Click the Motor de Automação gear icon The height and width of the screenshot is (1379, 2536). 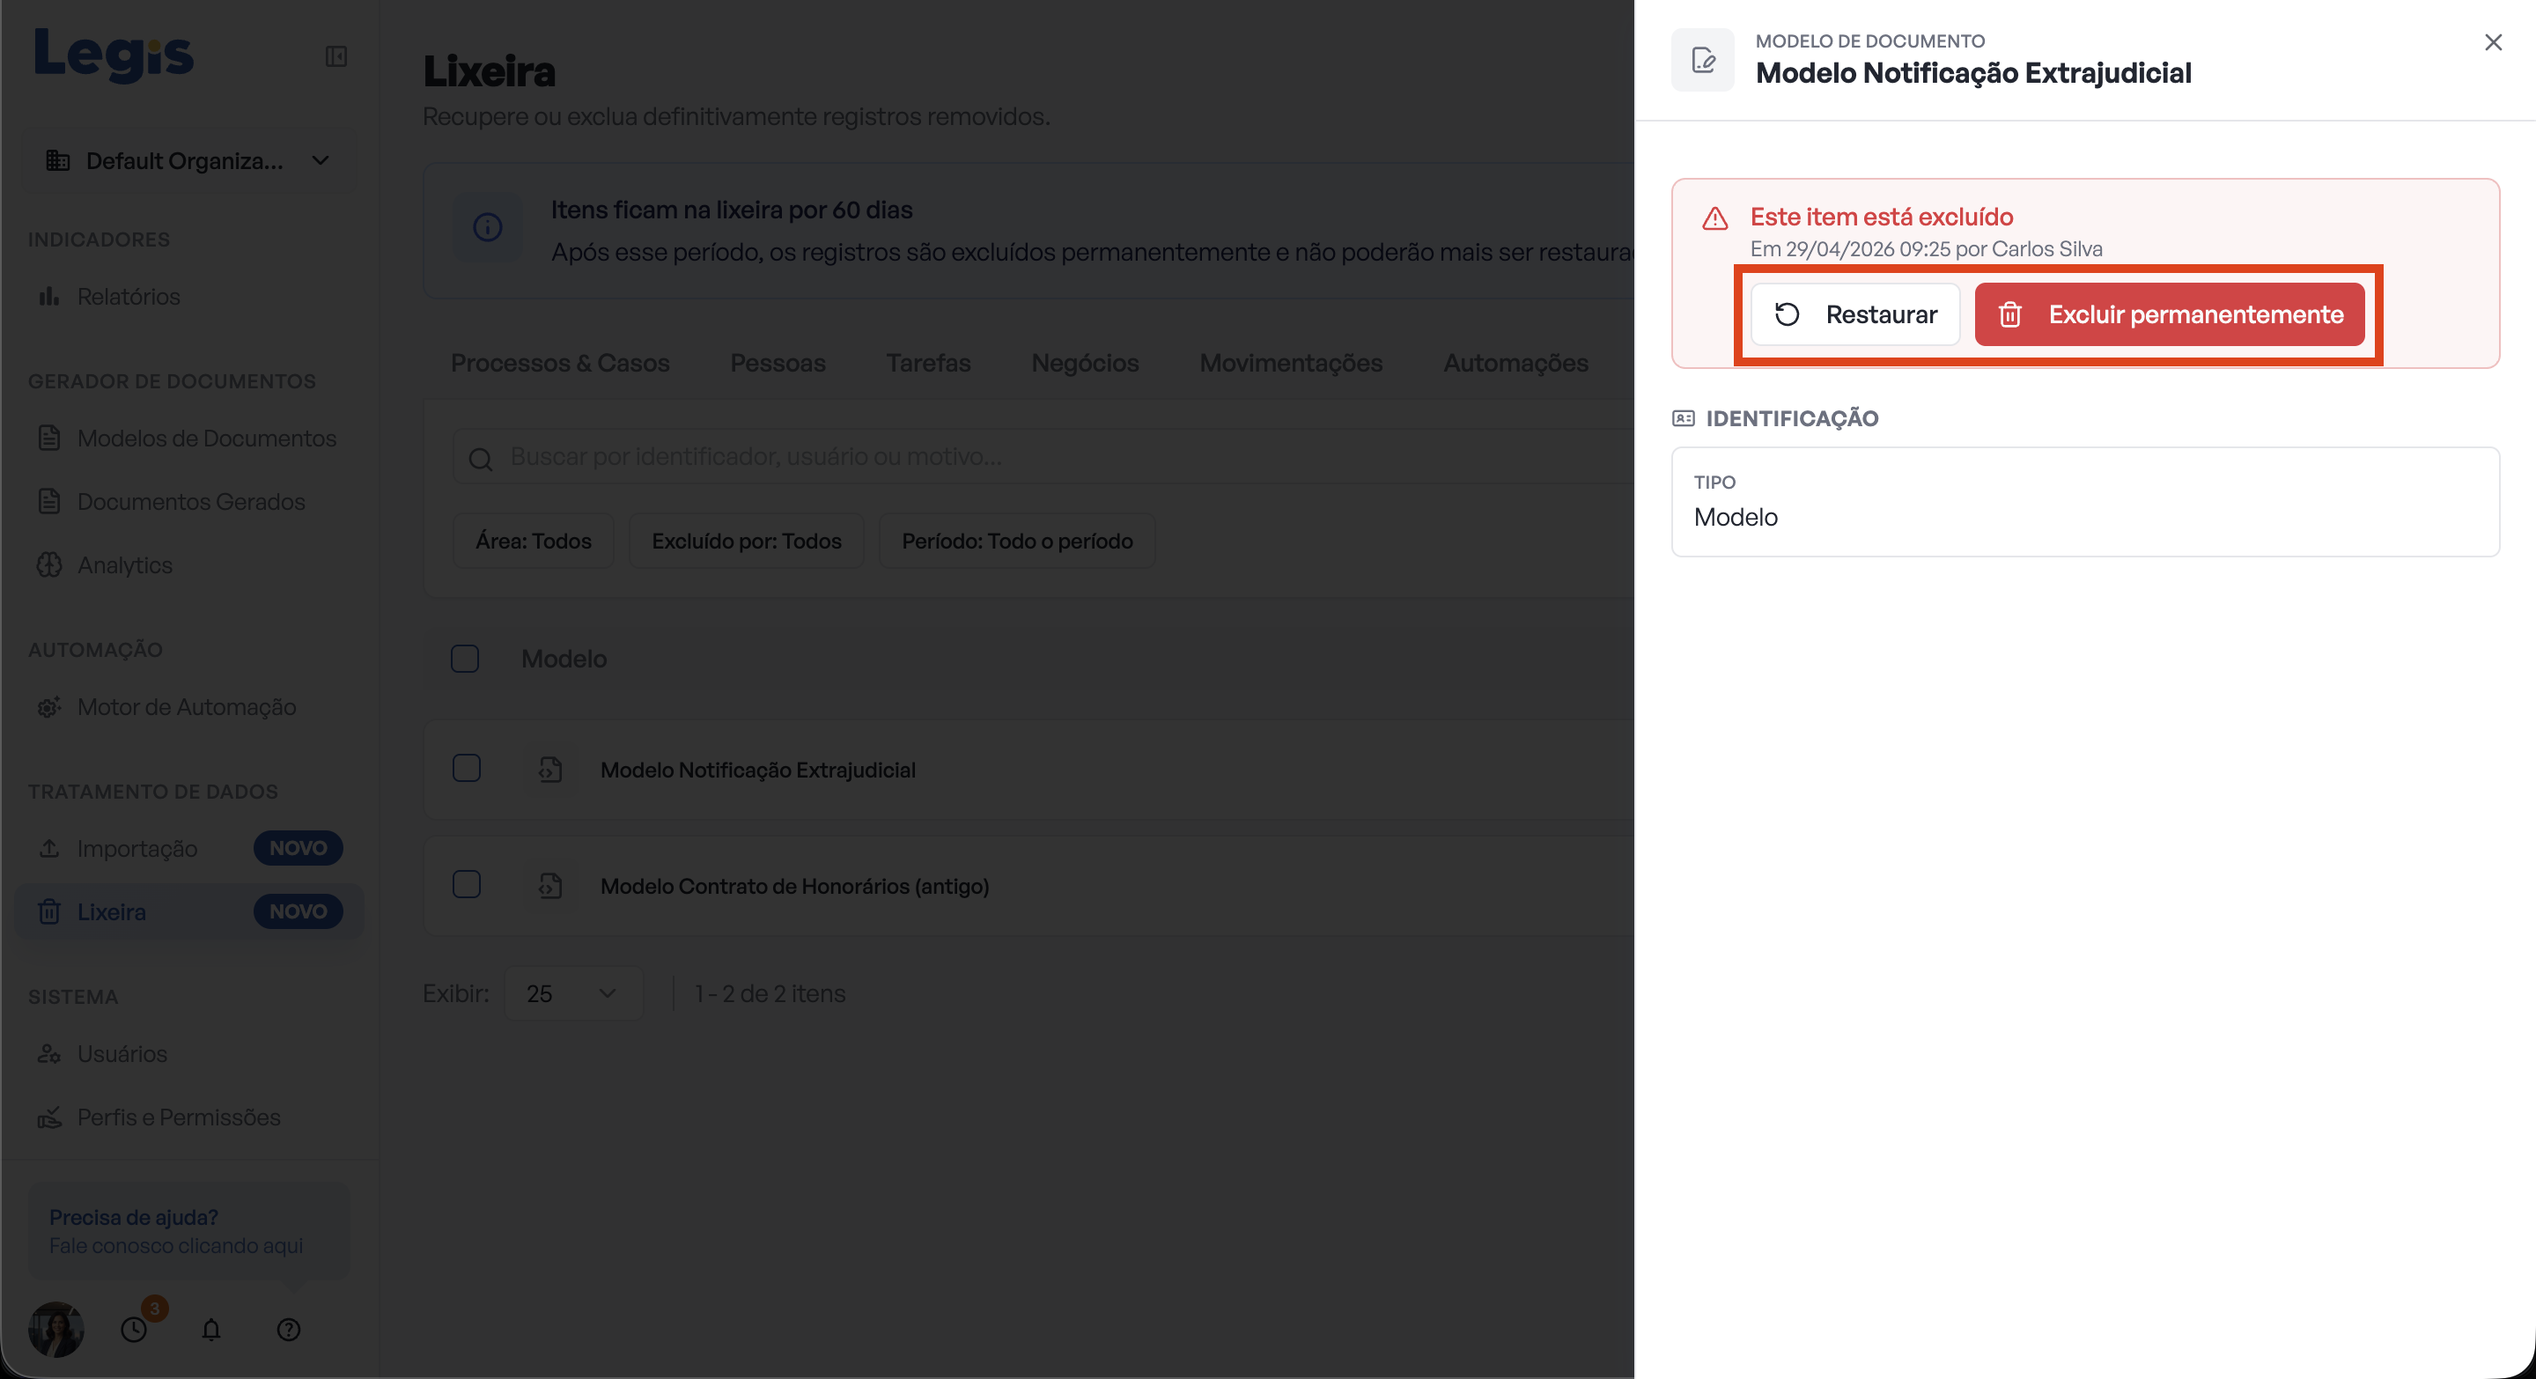click(x=49, y=707)
